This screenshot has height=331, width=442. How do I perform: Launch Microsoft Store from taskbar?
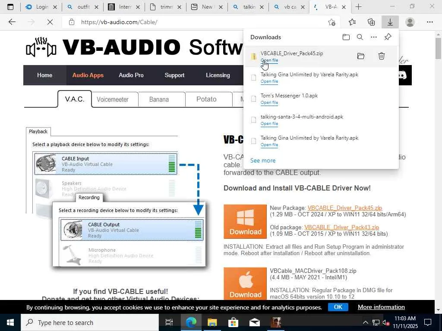point(233,322)
